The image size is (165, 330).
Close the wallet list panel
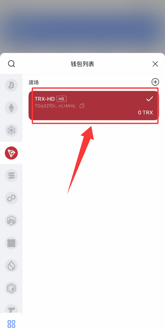tap(155, 64)
